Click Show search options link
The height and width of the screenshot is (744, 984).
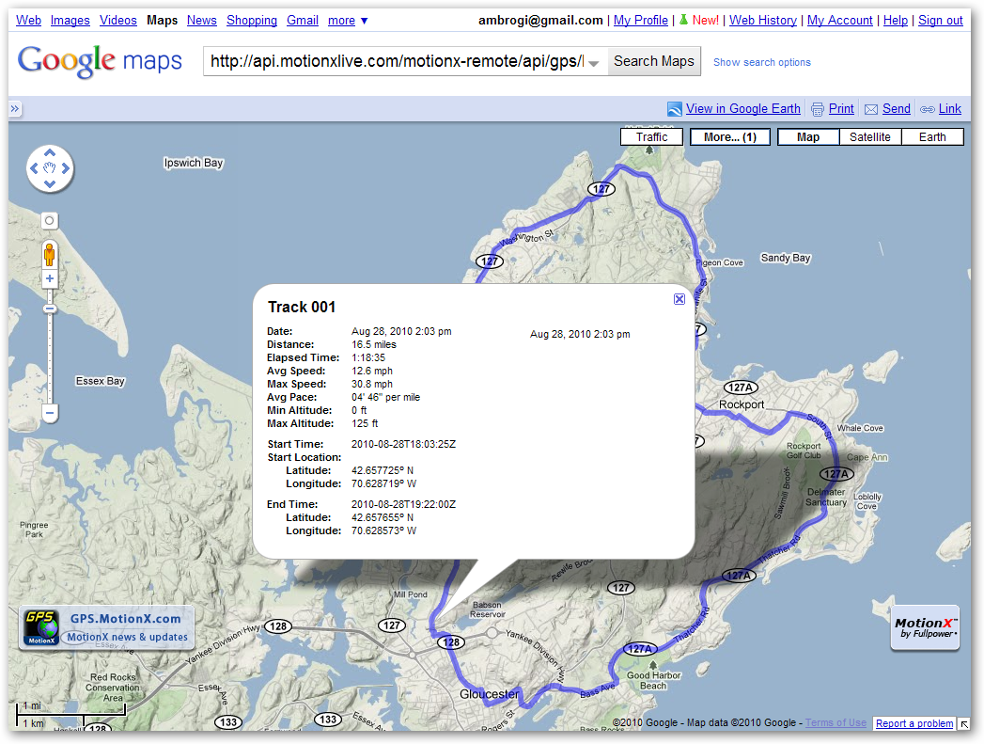pyautogui.click(x=762, y=62)
